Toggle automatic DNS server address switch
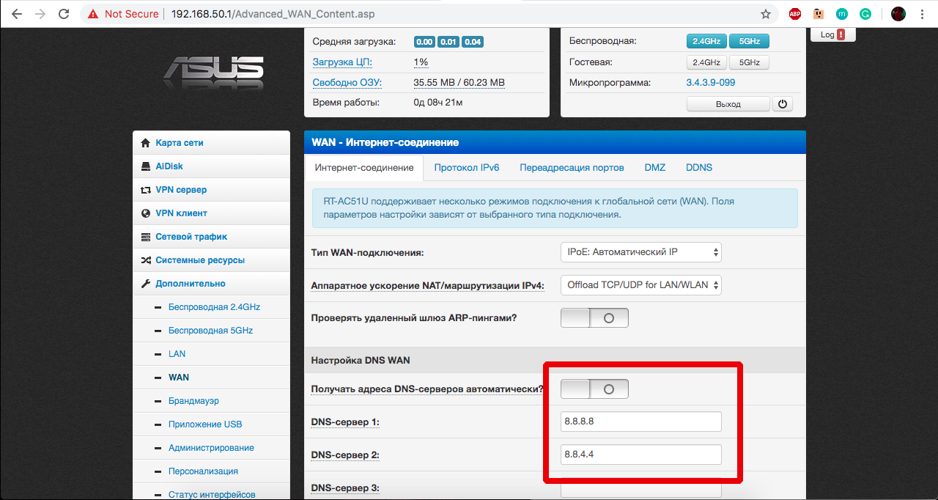Image resolution: width=938 pixels, height=500 pixels. coord(594,389)
